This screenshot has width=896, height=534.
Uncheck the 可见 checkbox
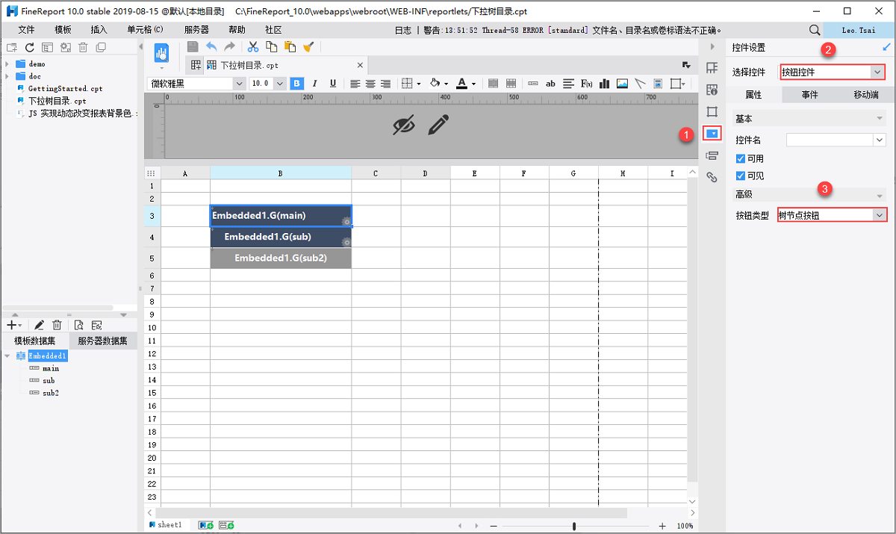pos(740,176)
